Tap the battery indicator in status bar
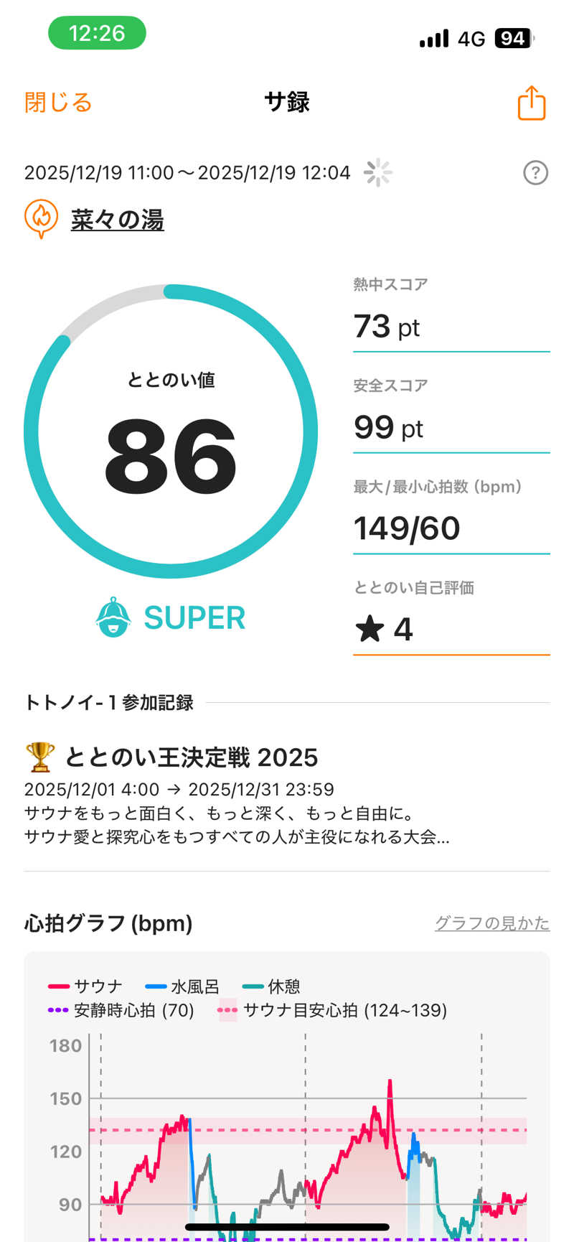The image size is (574, 1242). click(x=514, y=38)
